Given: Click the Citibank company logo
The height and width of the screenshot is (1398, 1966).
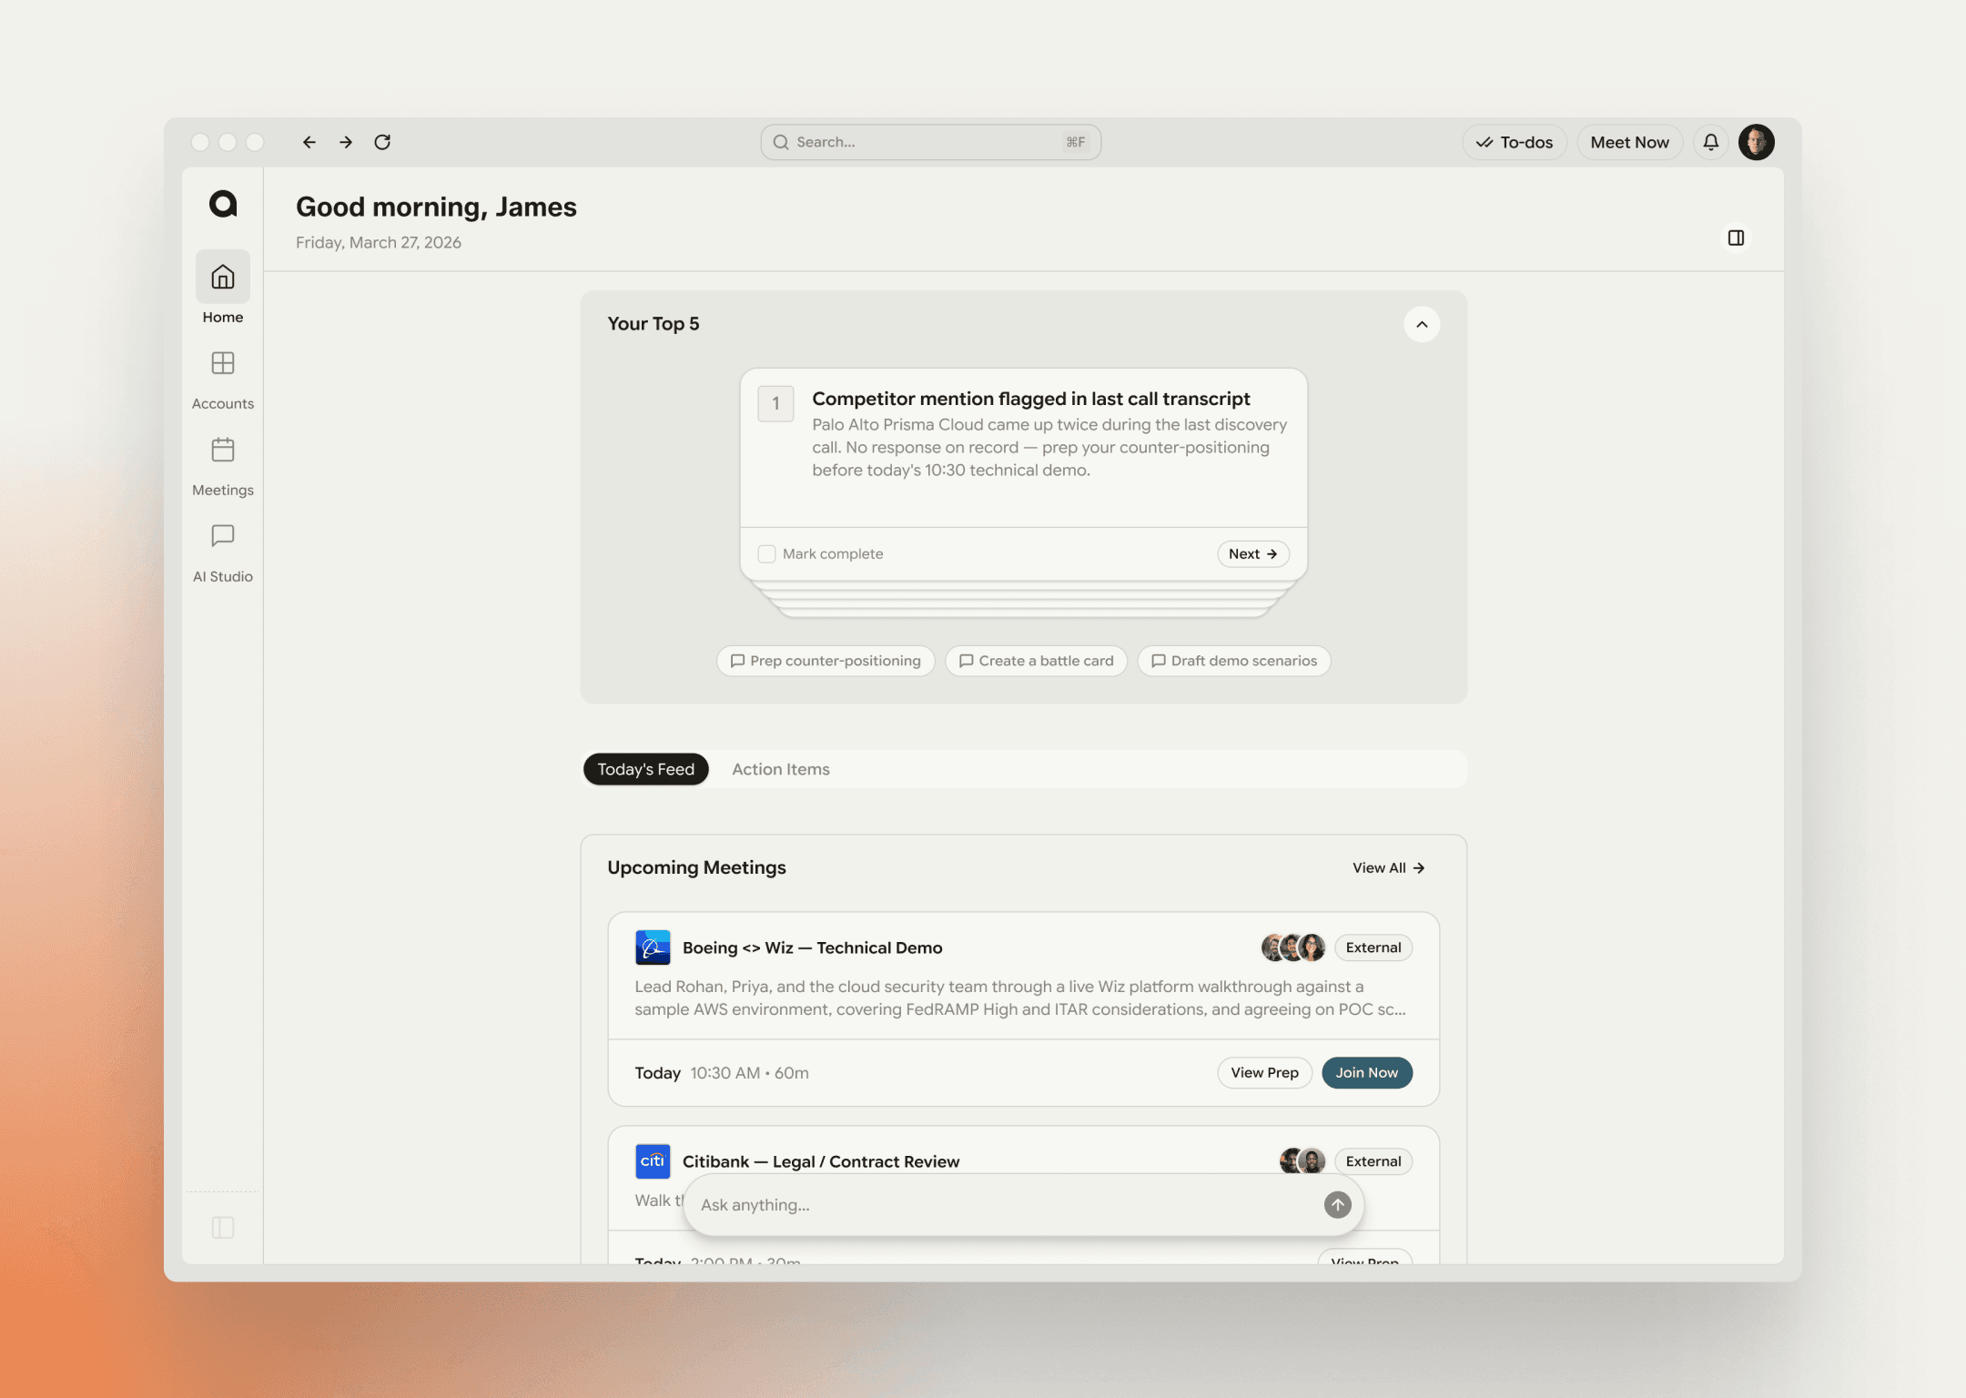Looking at the screenshot, I should (x=653, y=1161).
